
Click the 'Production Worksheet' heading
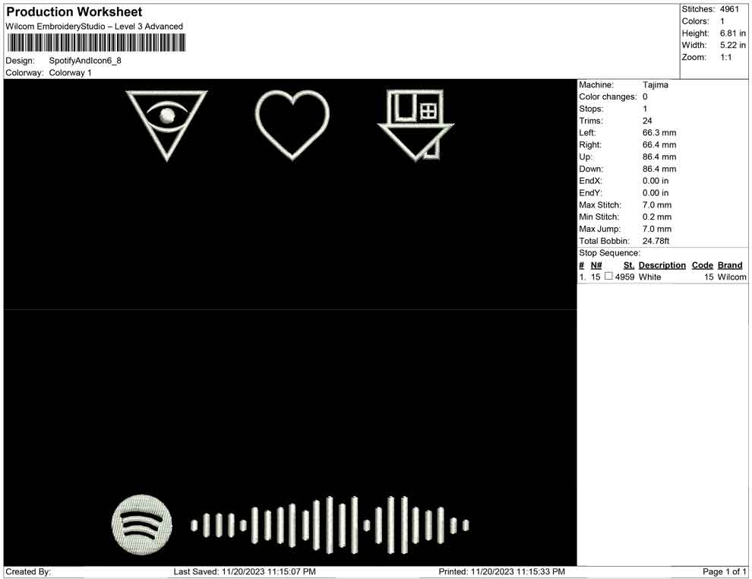point(74,11)
